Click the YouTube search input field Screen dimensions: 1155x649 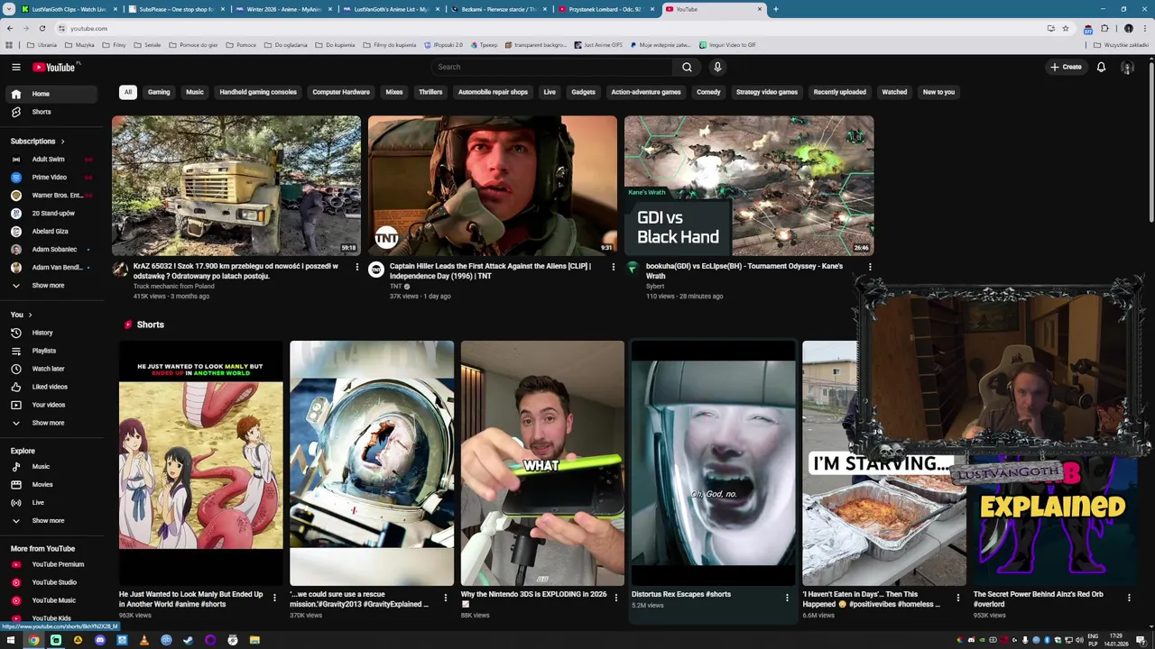coord(552,67)
